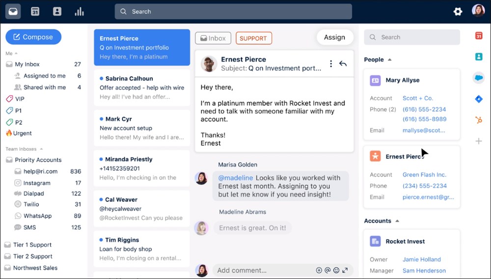Click the top global Search bar

pos(233,12)
